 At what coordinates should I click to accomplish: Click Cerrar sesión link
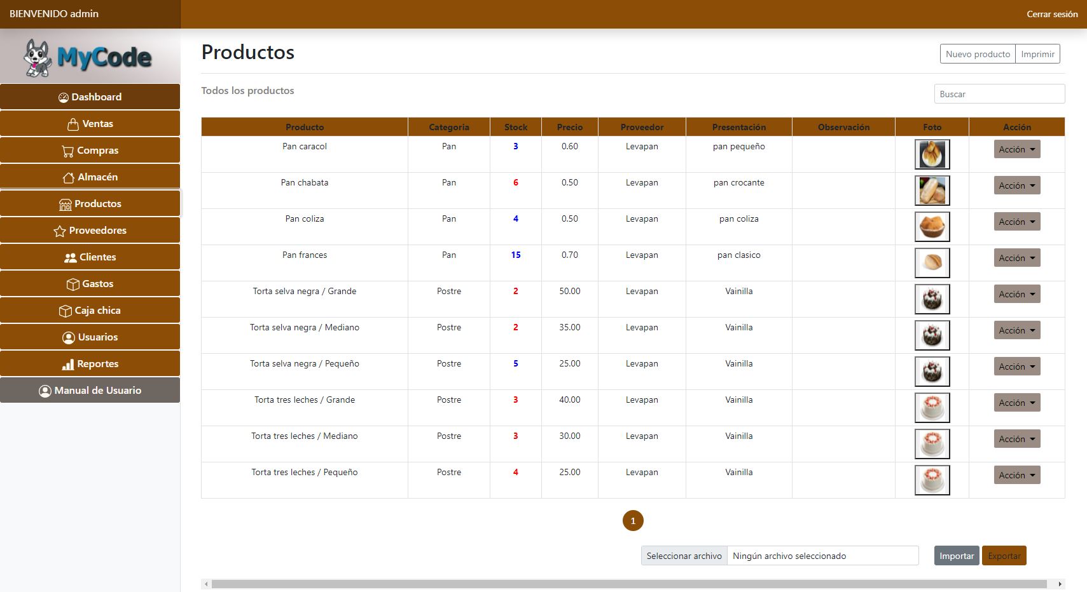pyautogui.click(x=1051, y=14)
